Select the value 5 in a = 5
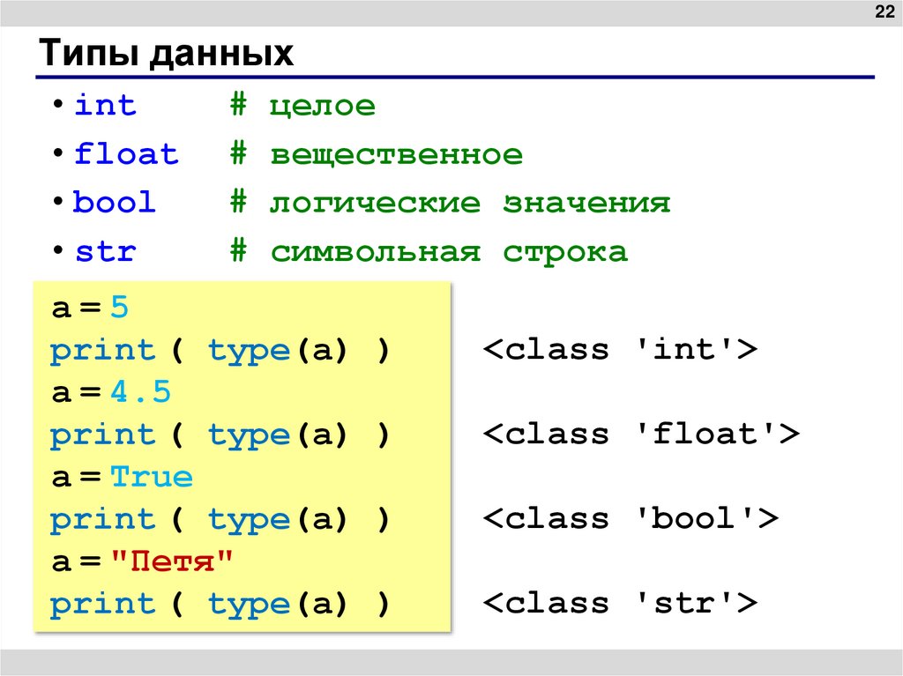Viewport: 903px width, 676px height. pyautogui.click(x=122, y=308)
